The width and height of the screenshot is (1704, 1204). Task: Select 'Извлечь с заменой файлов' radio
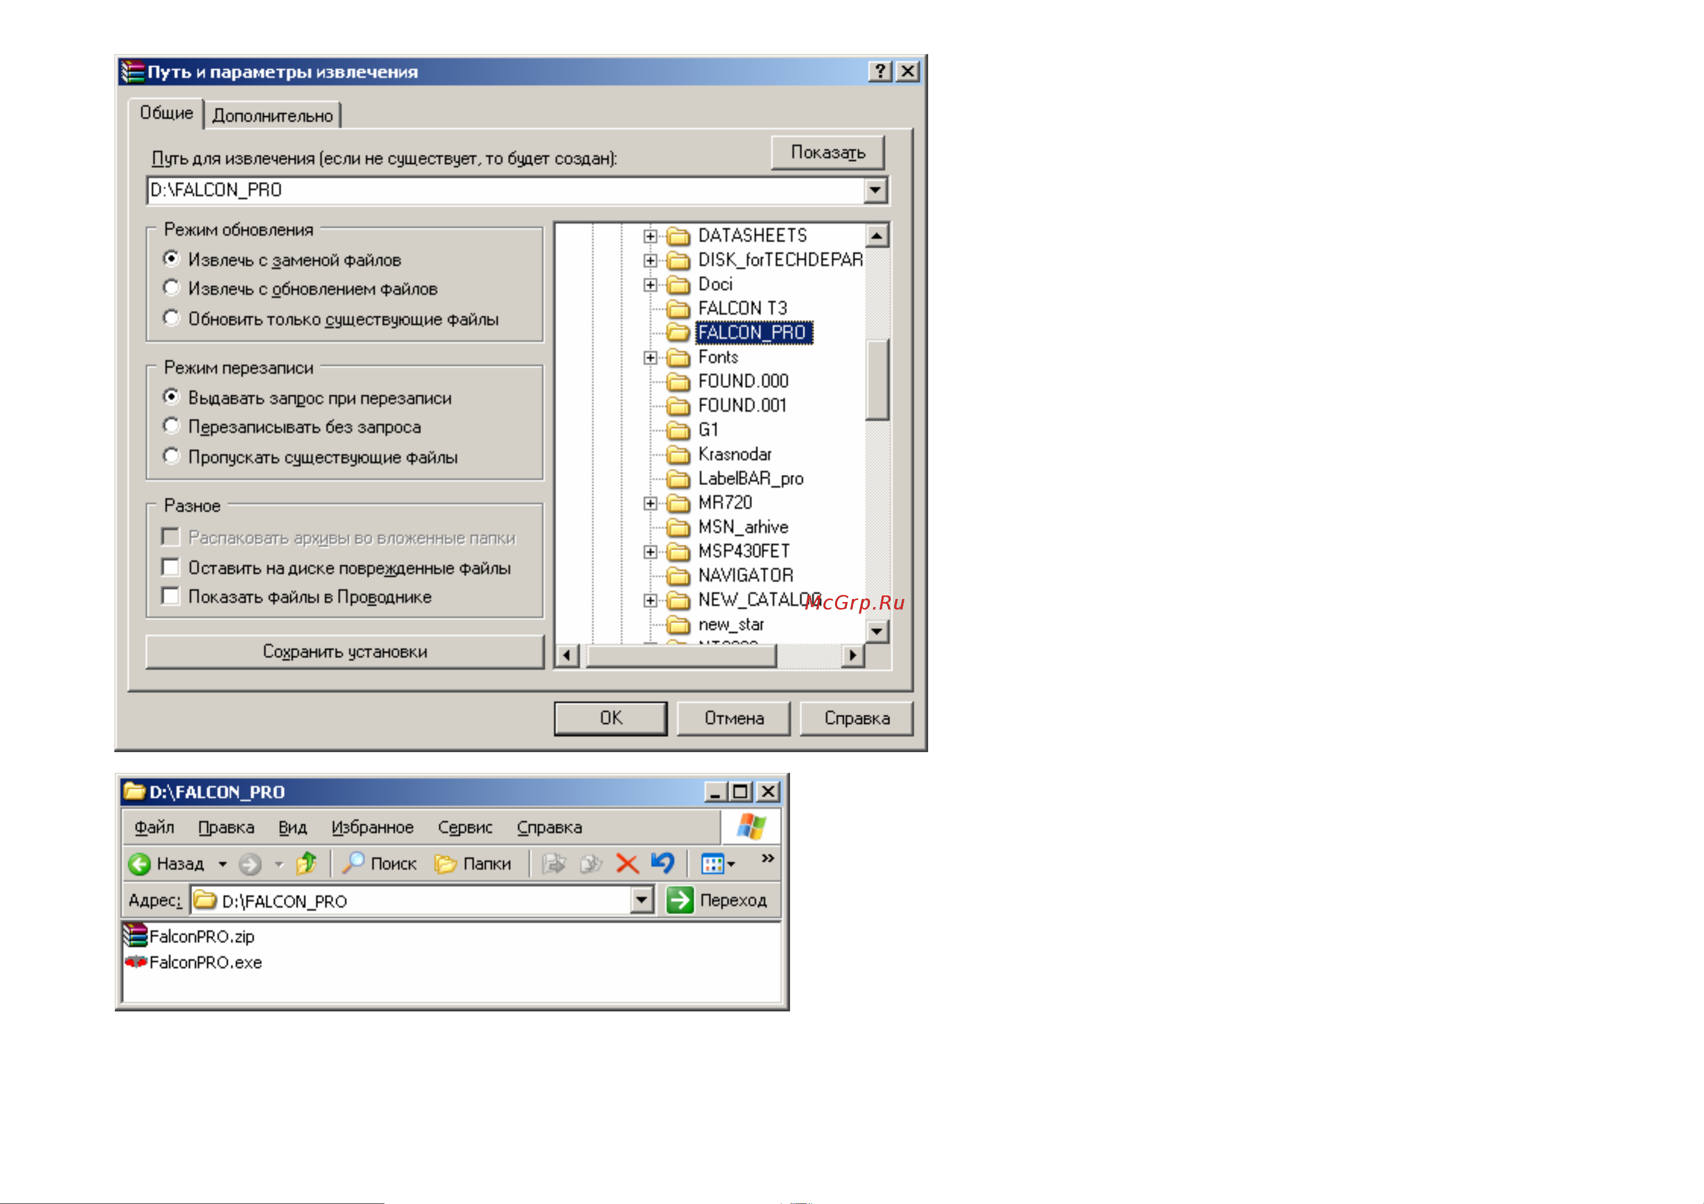171,259
